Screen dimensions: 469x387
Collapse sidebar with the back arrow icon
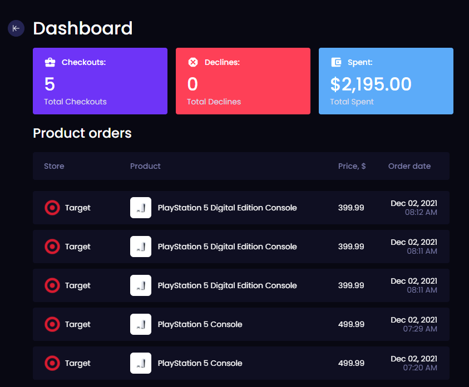pyautogui.click(x=16, y=28)
